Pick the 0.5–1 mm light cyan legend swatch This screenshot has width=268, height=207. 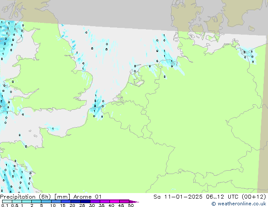(x=17, y=202)
